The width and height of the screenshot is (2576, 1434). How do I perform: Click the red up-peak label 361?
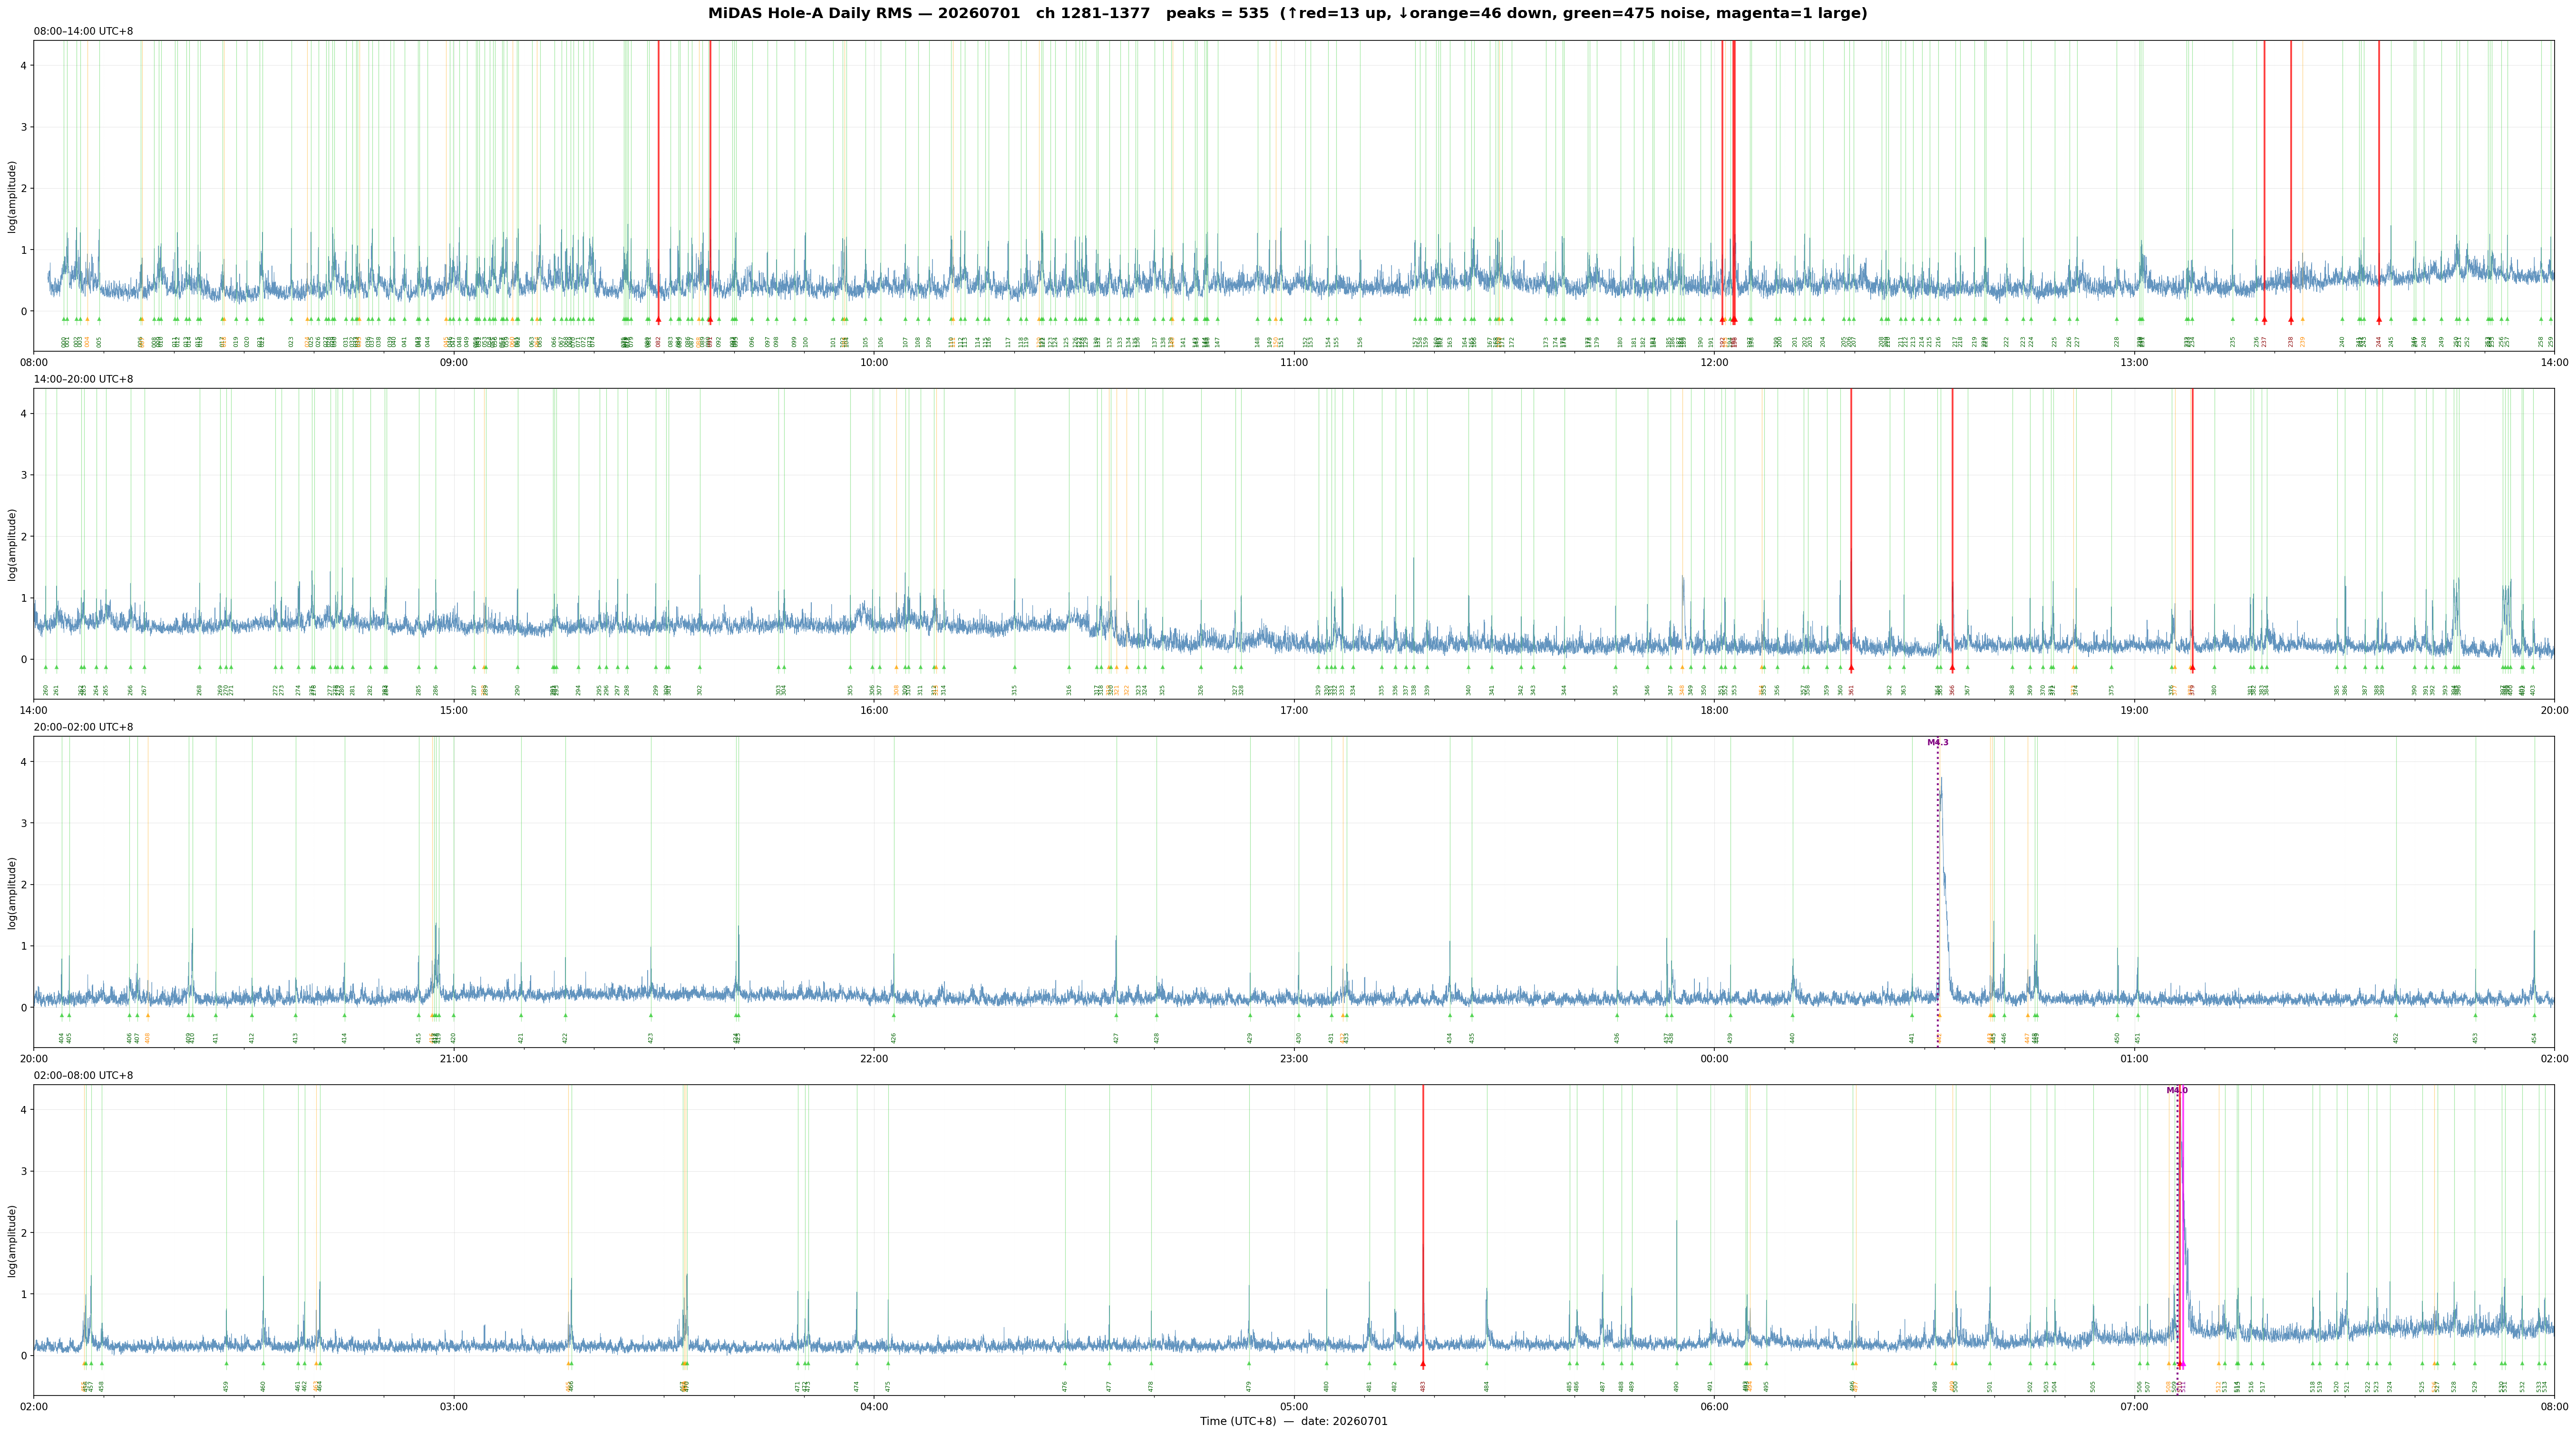point(1851,690)
